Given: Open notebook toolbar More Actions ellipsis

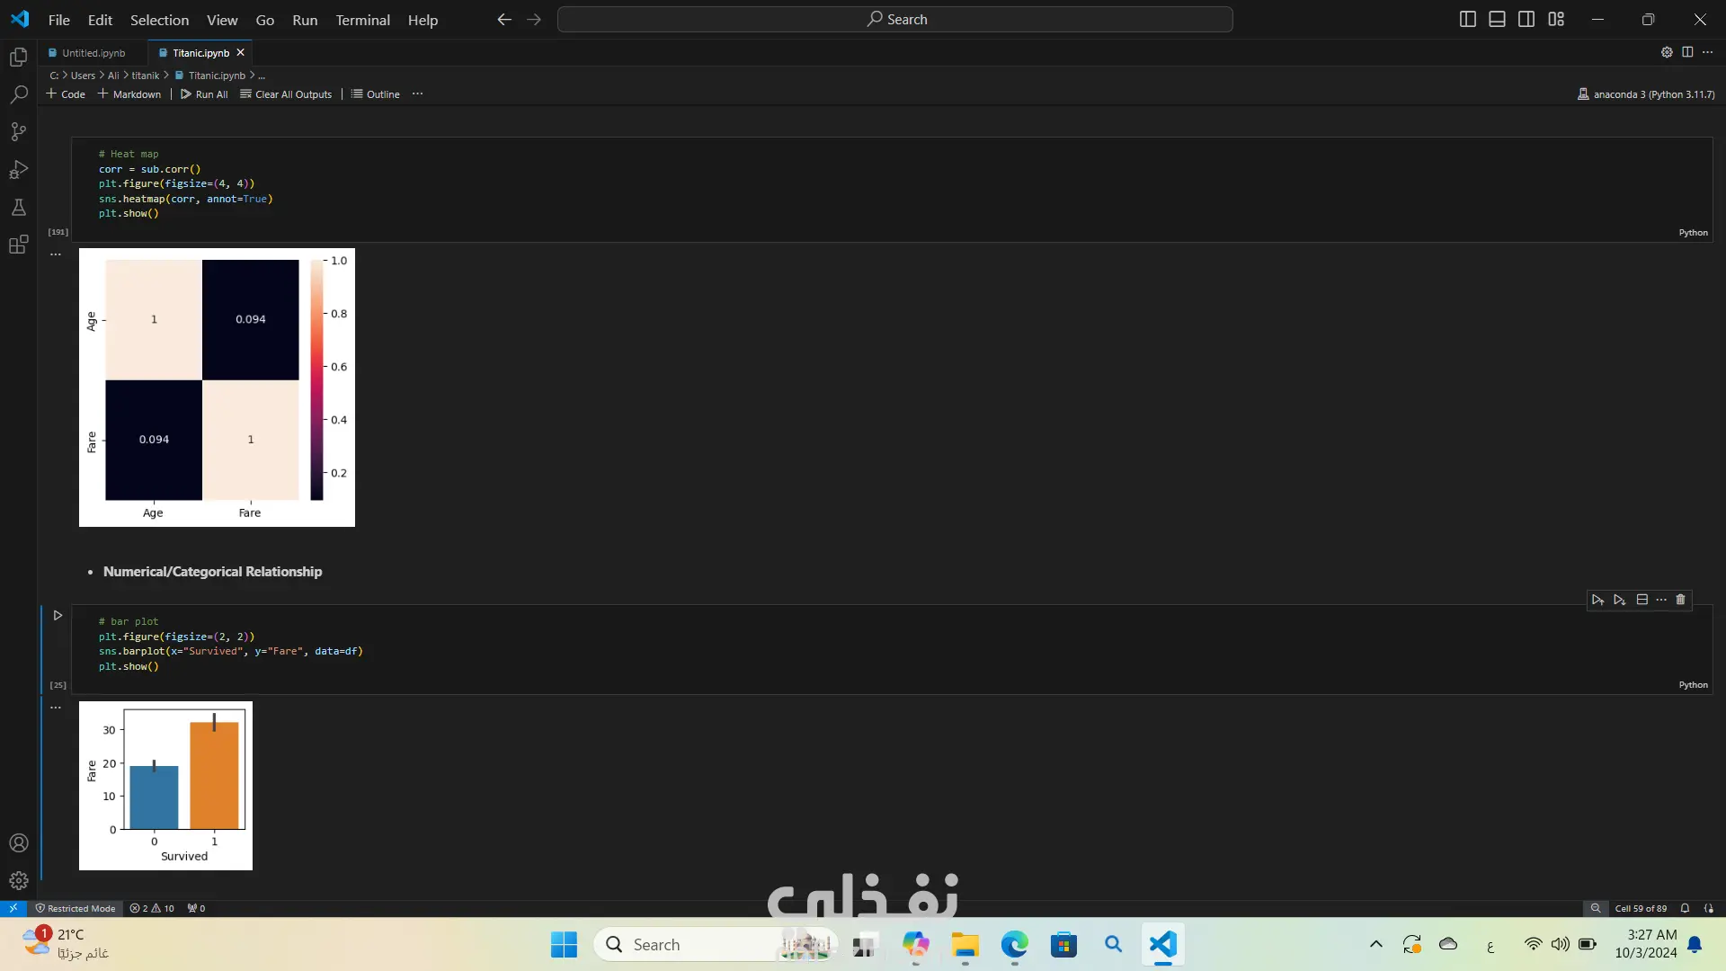Looking at the screenshot, I should click(x=417, y=94).
